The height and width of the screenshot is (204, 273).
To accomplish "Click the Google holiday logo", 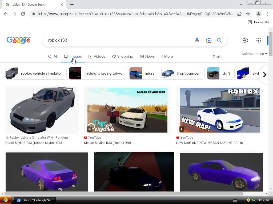I will tap(18, 40).
